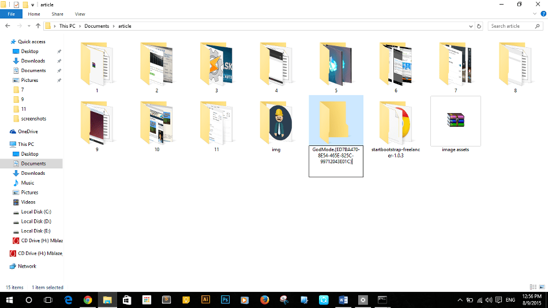Image resolution: width=548 pixels, height=308 pixels.
Task: Go back with the Back arrow
Action: (x=7, y=26)
